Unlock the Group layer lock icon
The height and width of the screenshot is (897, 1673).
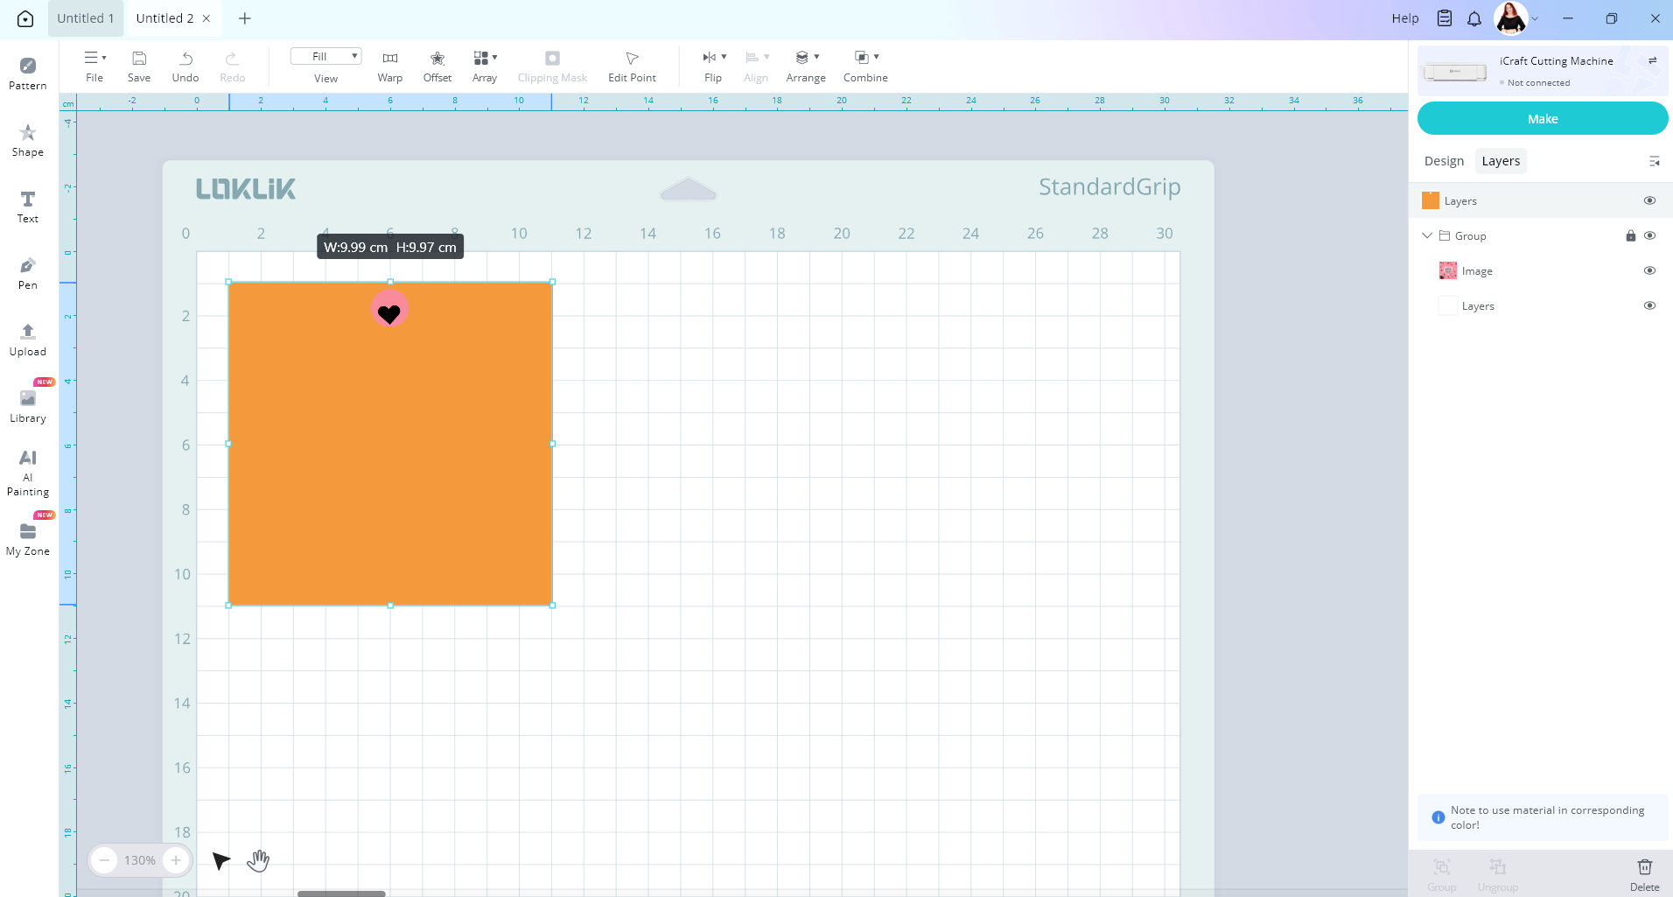click(x=1630, y=235)
